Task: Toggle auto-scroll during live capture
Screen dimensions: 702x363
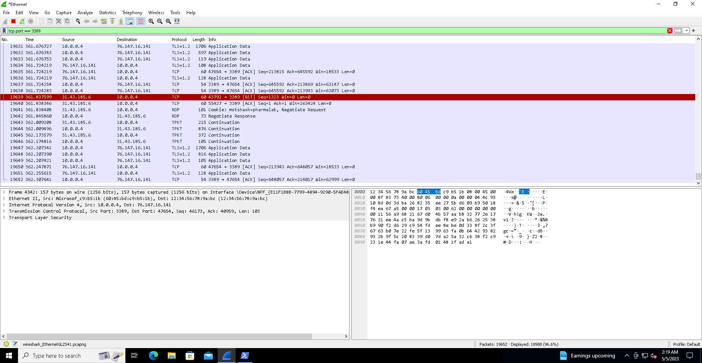Action: pos(130,21)
